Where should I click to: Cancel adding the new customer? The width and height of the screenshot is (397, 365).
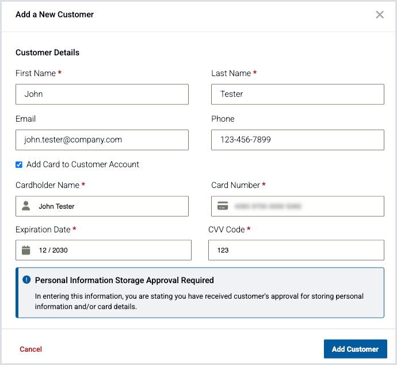[x=30, y=349]
